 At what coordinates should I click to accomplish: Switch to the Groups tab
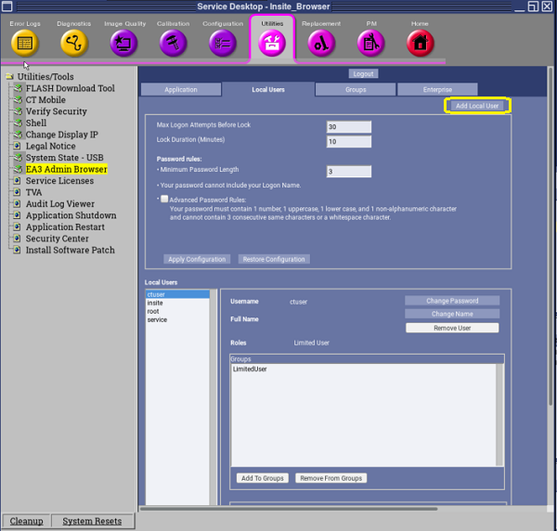coord(356,89)
